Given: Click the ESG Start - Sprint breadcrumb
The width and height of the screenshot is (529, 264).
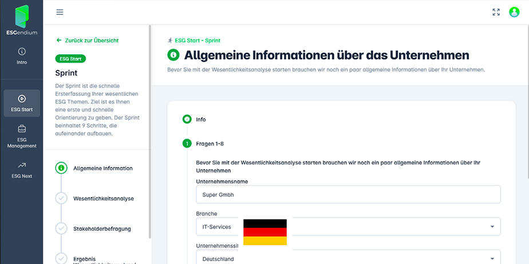Looking at the screenshot, I should (x=194, y=41).
